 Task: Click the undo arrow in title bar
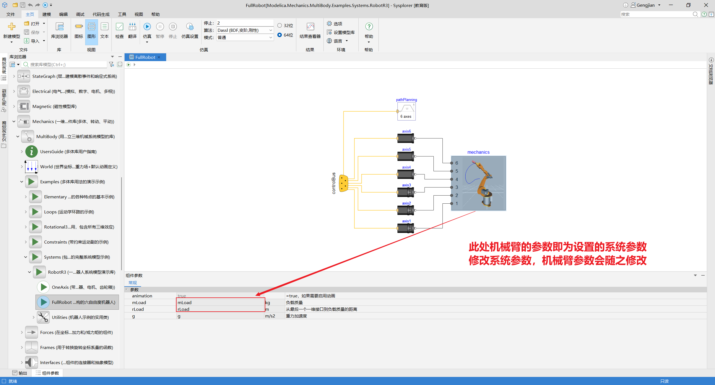[30, 5]
